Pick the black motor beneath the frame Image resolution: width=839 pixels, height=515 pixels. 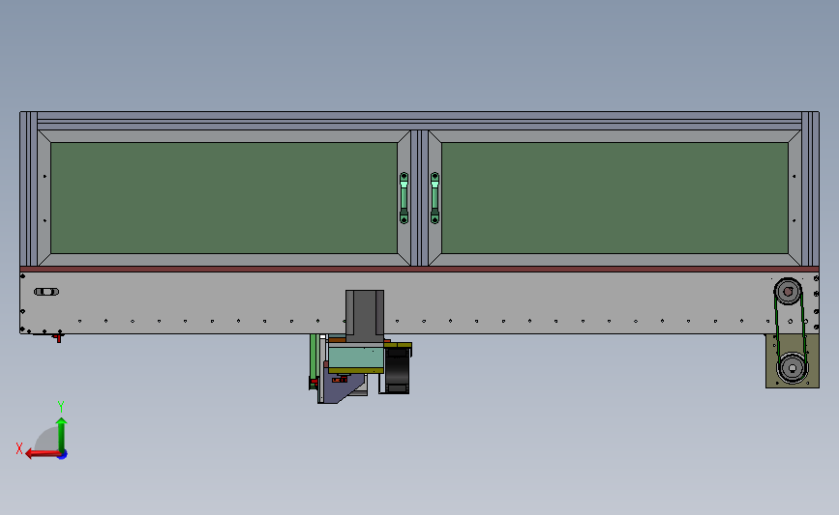click(397, 371)
